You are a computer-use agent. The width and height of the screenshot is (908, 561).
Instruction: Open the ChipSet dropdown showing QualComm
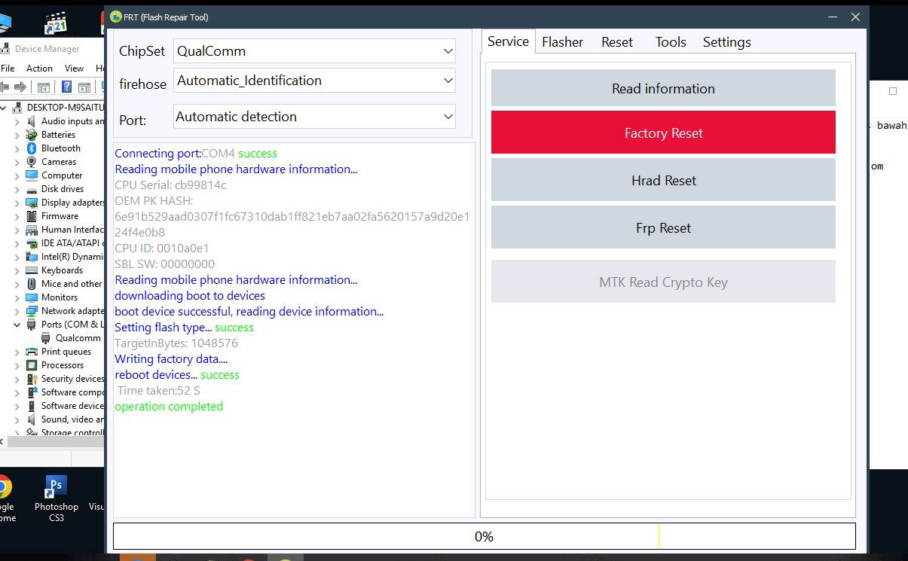pyautogui.click(x=314, y=51)
